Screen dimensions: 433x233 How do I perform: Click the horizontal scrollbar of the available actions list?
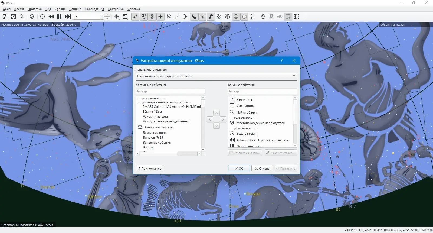coord(169,154)
